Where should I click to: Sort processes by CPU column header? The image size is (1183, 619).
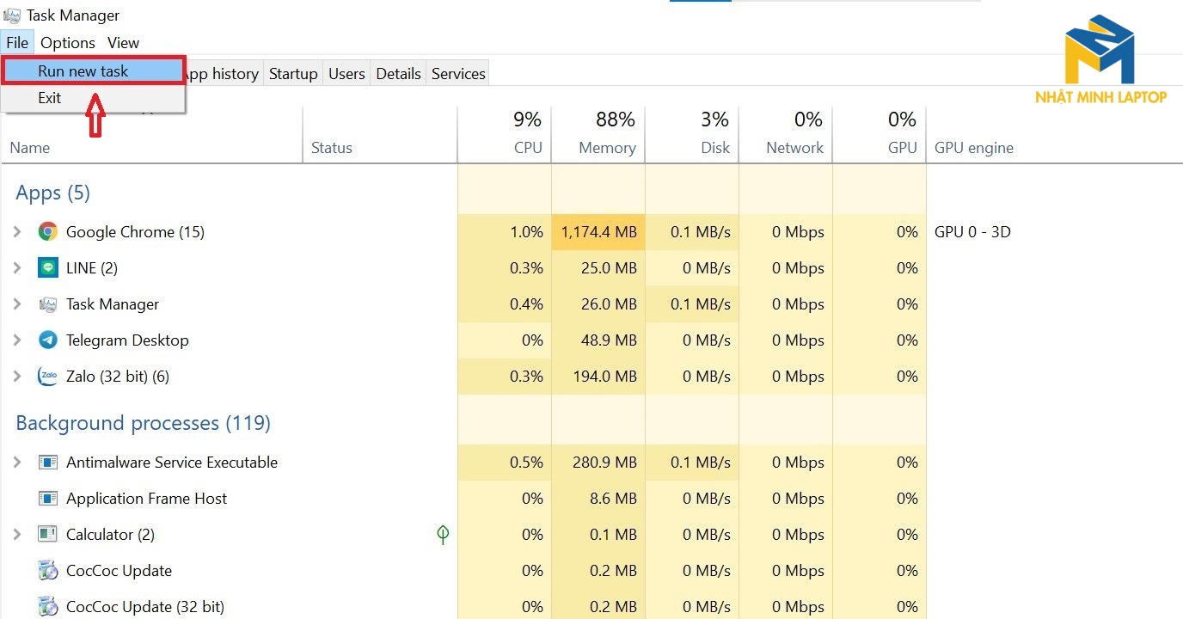coord(505,136)
